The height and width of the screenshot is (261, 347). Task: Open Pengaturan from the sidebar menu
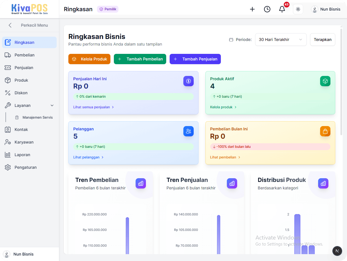(26, 167)
